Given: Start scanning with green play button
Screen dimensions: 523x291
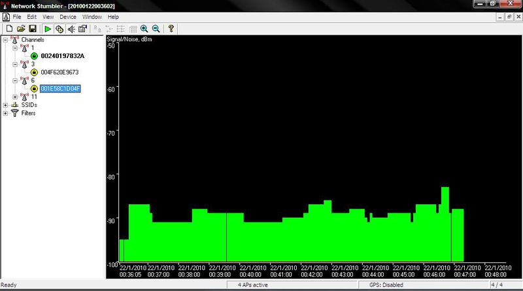Looking at the screenshot, I should pyautogui.click(x=48, y=29).
